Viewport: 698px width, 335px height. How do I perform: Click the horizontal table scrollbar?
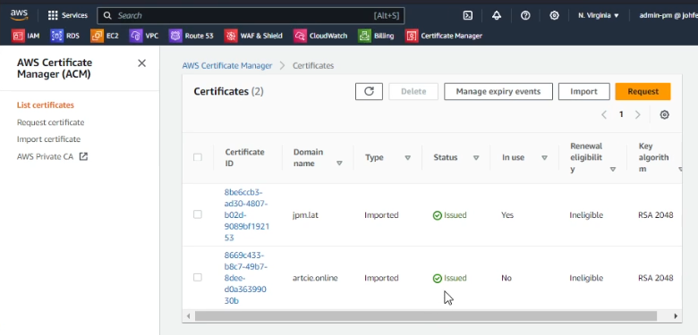tap(426, 316)
